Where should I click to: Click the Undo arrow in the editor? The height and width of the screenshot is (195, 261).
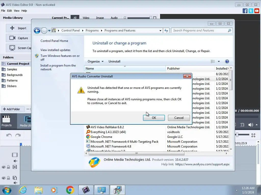9,135
